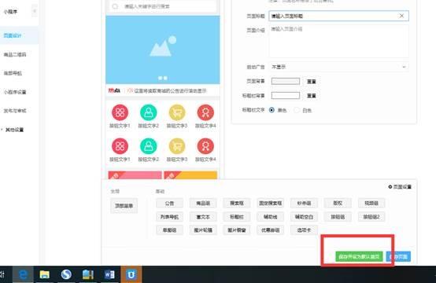Open the 启动广告 dropdown showing 不显示
The width and height of the screenshot is (436, 283).
click(338, 67)
